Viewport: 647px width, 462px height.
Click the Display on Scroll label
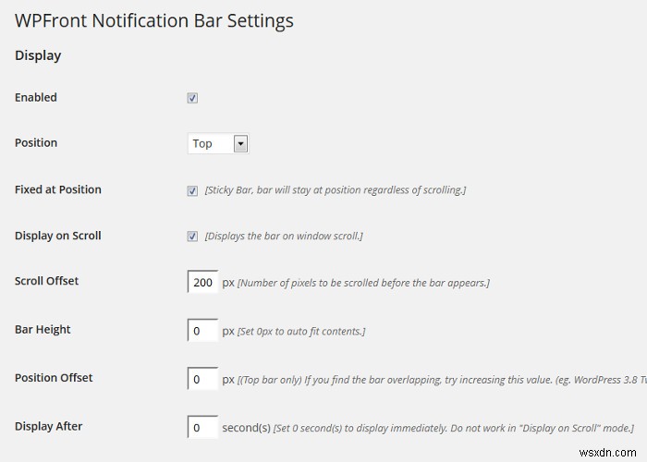pyautogui.click(x=58, y=236)
